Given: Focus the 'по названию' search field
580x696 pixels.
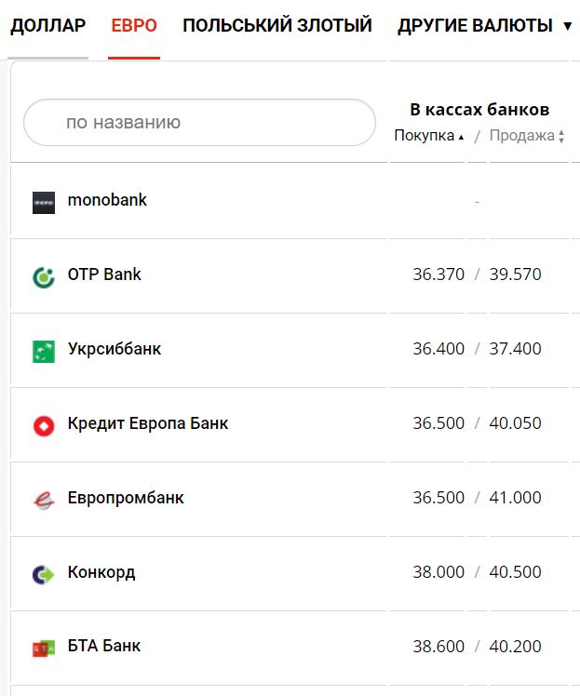Looking at the screenshot, I should [199, 122].
